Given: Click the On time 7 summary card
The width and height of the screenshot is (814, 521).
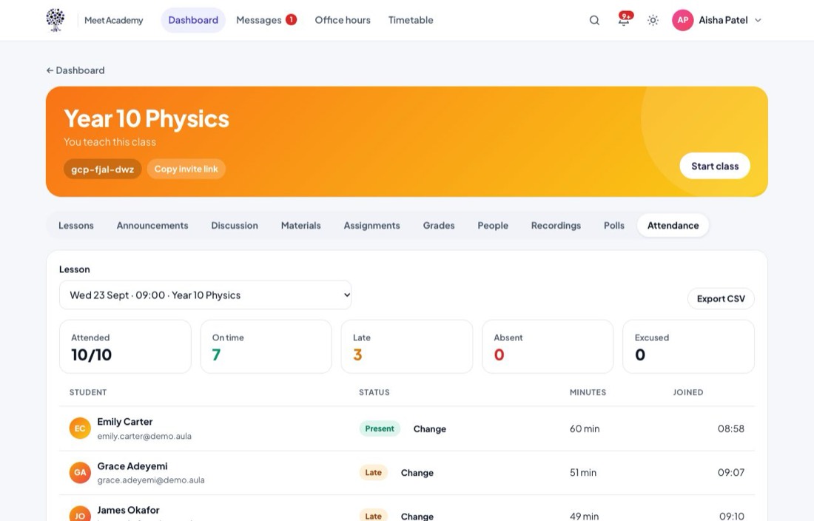Looking at the screenshot, I should 266,346.
